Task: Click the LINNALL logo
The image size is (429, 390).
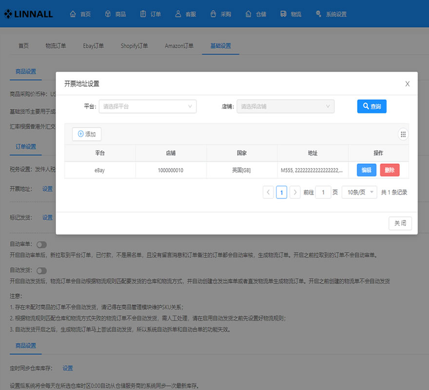Action: 28,14
